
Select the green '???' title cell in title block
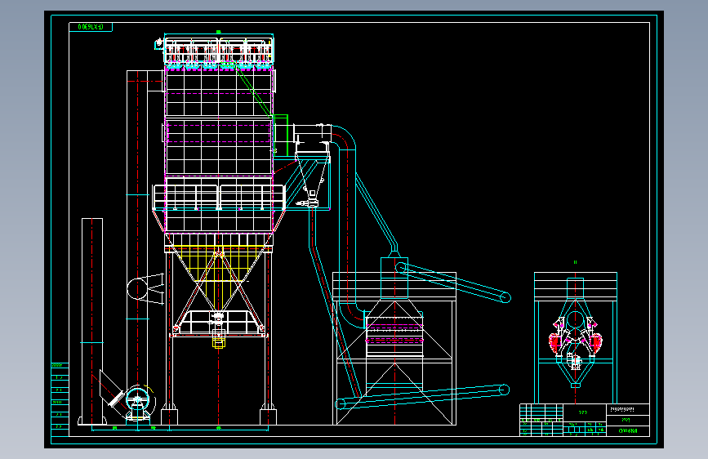point(584,412)
